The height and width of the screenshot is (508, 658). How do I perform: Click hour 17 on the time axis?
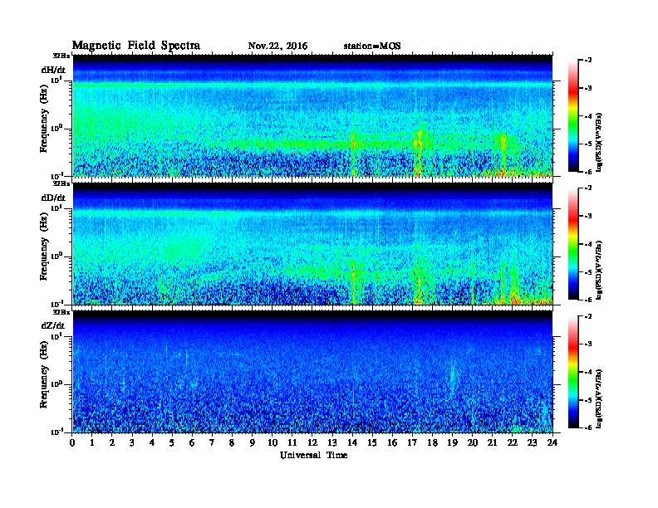click(x=413, y=443)
